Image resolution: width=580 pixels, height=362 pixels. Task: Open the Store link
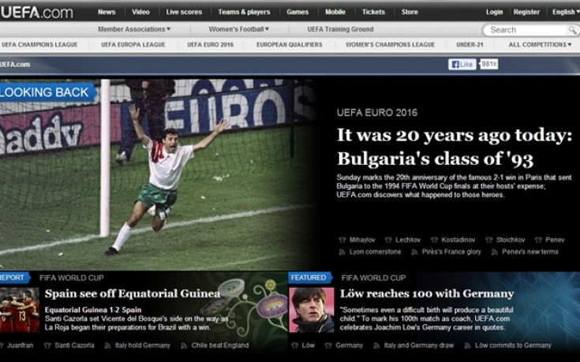(x=410, y=12)
